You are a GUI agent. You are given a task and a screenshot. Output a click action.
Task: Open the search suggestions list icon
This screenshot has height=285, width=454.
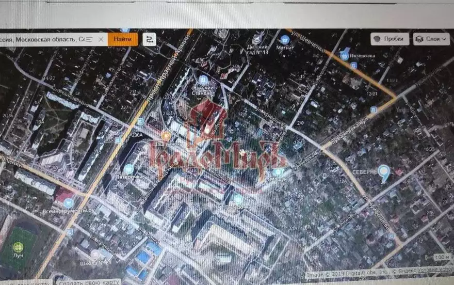pos(89,39)
